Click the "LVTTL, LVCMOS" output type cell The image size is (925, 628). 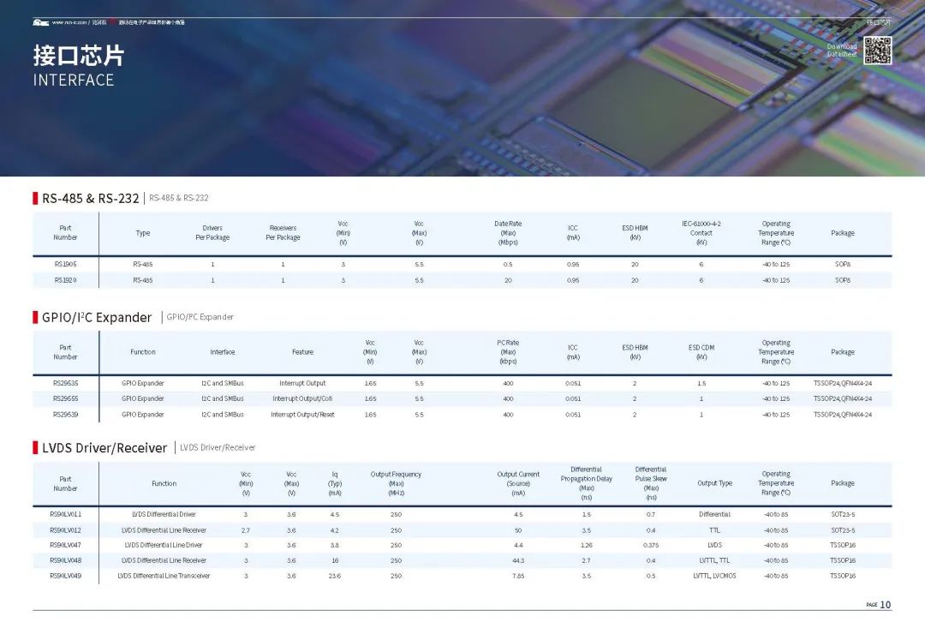[x=714, y=576]
